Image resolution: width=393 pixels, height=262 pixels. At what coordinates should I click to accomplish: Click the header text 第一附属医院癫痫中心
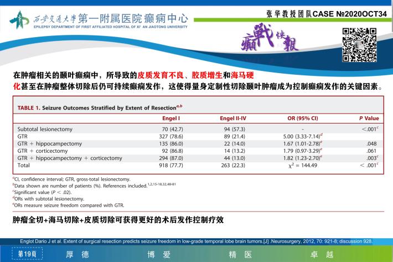click(x=133, y=18)
